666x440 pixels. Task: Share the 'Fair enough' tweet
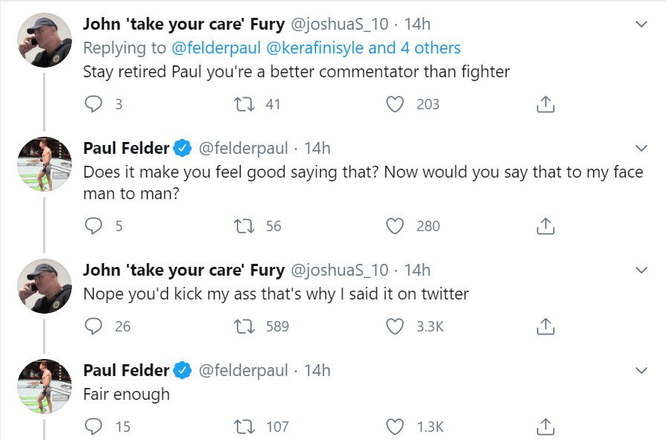(545, 427)
